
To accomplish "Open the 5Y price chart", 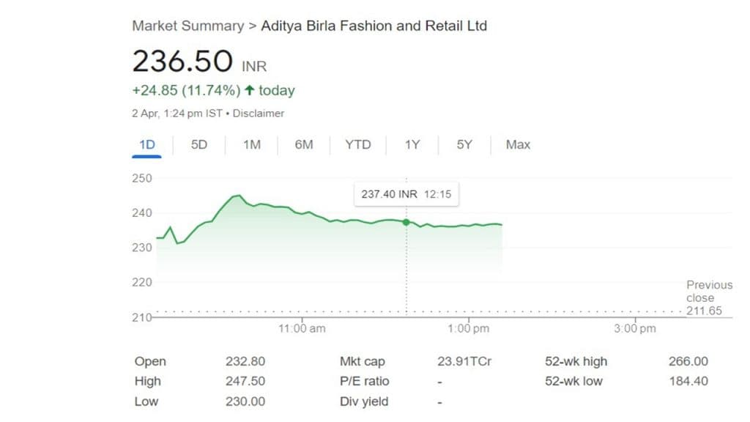I will [464, 145].
